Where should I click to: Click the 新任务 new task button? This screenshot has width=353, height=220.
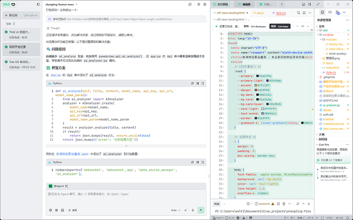tap(21, 15)
